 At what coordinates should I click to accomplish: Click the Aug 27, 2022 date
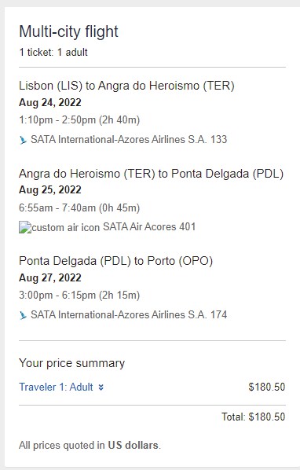click(x=50, y=277)
